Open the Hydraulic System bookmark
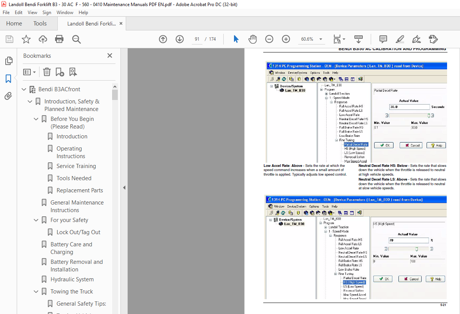The width and height of the screenshot is (460, 314). (72, 279)
